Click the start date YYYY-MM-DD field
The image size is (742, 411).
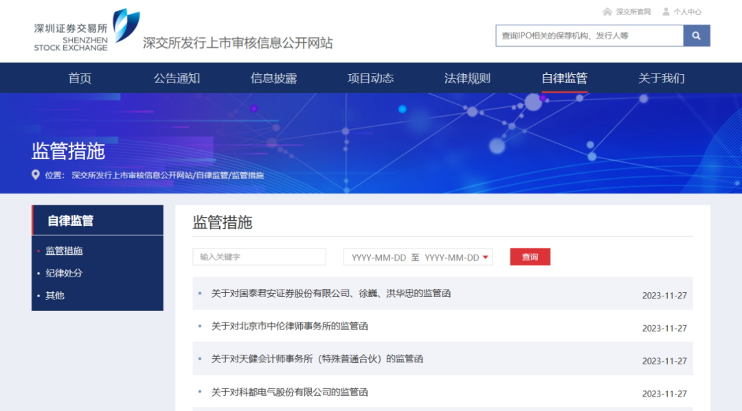coord(379,257)
